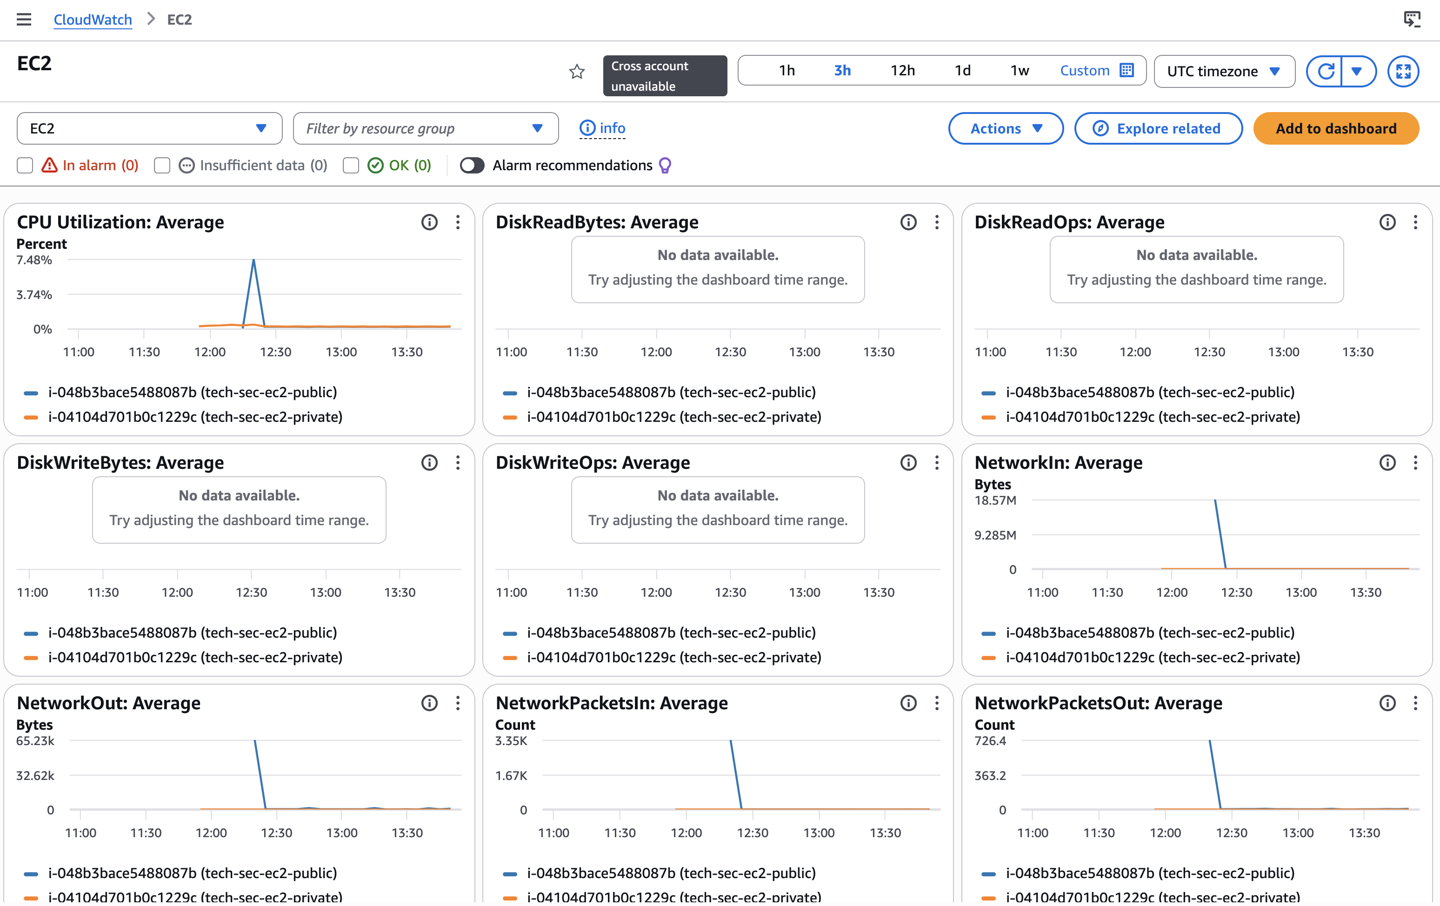Click the info icon beside resource filter
1440x906 pixels.
pos(587,128)
